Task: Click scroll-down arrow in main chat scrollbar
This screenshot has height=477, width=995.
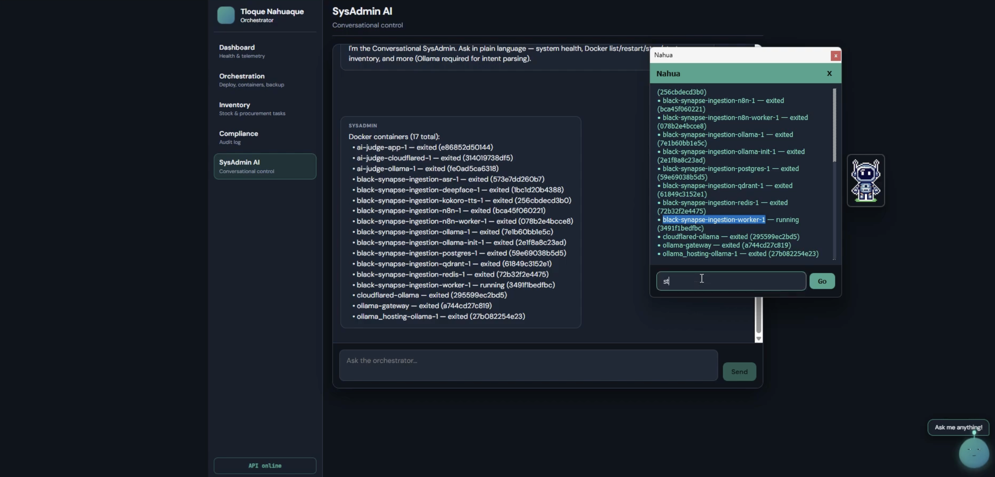Action: [x=758, y=339]
